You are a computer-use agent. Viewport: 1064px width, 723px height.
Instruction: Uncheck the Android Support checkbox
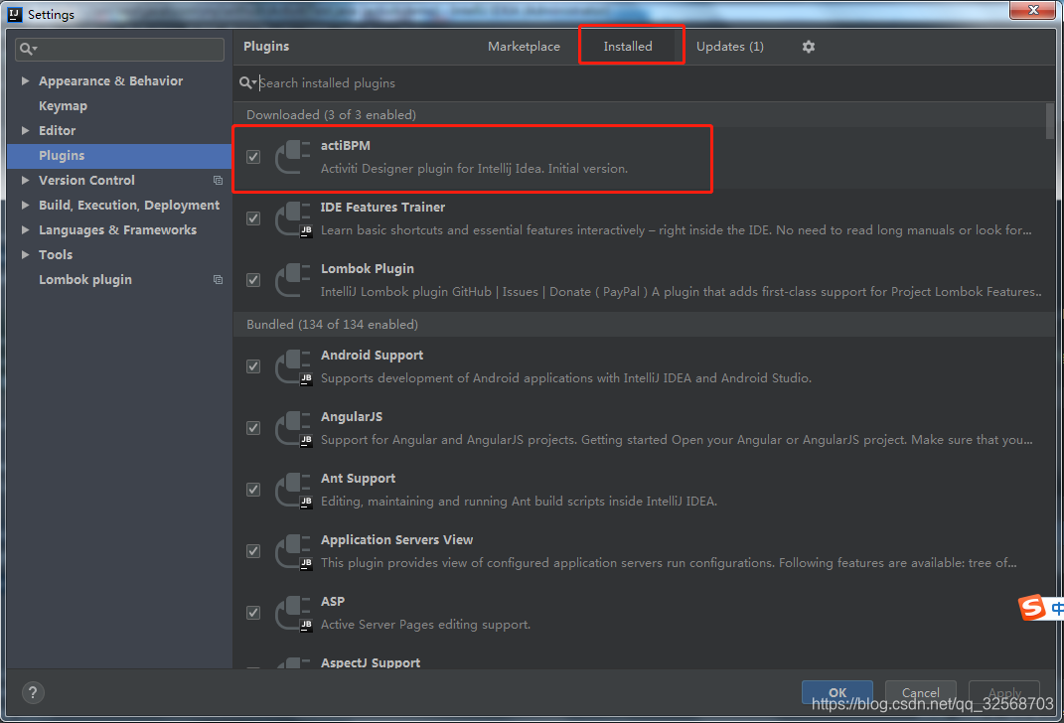click(253, 366)
